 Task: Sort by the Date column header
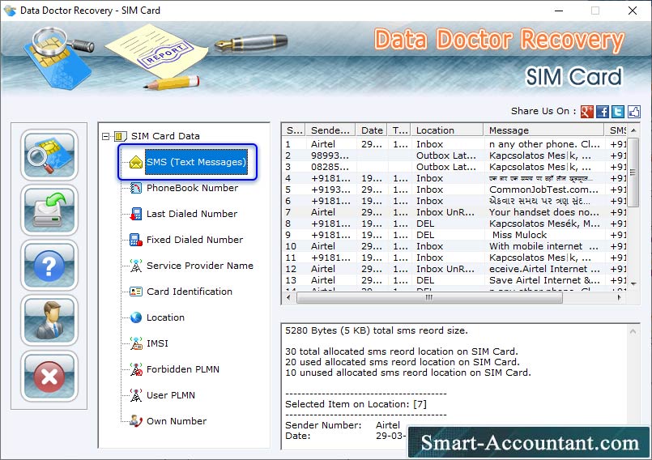371,130
